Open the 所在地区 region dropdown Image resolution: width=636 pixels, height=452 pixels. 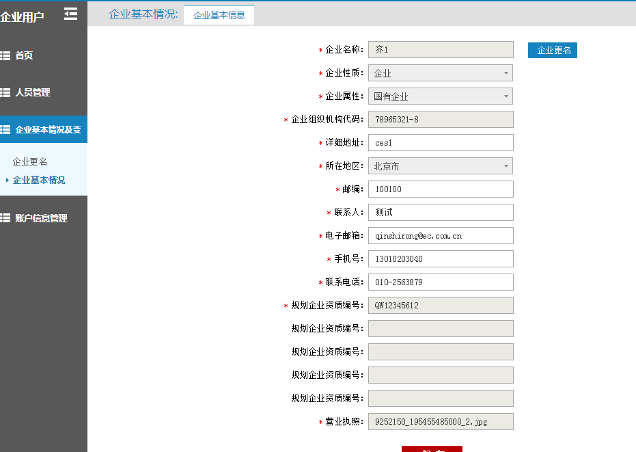(x=440, y=166)
